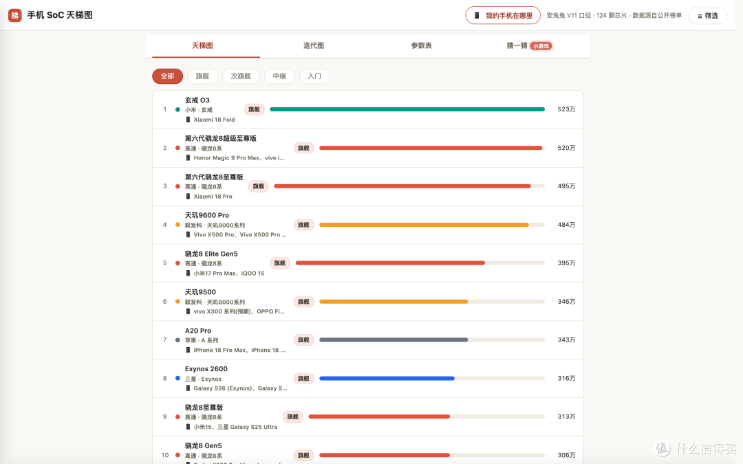
Task: Click the red dot beside 骁龙8 Elite Gen5
Action: click(x=177, y=263)
